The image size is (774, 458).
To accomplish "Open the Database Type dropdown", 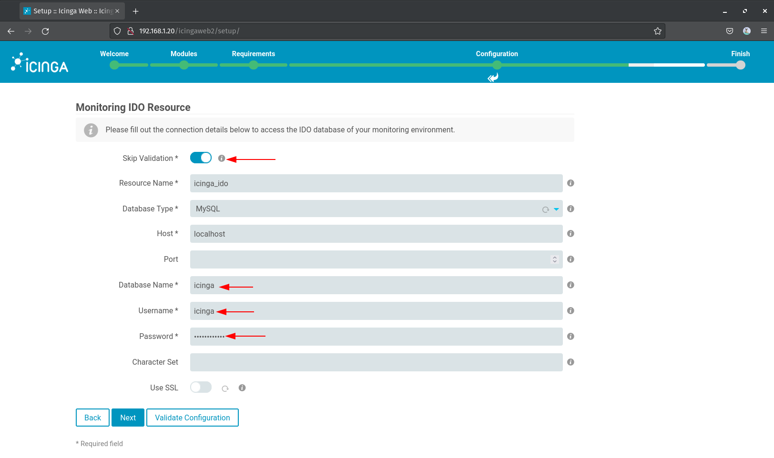I will coord(376,209).
